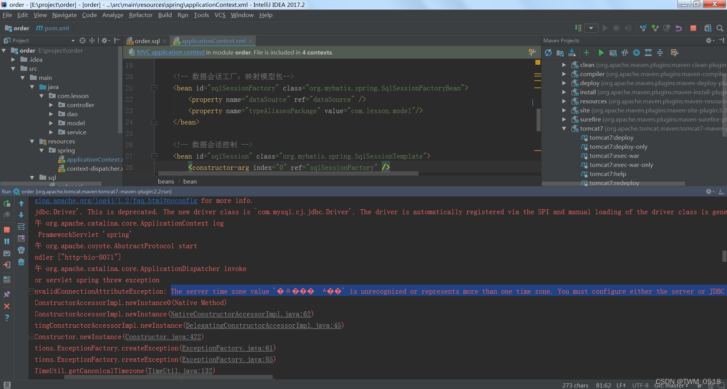727x389 pixels.
Task: Click the editor horizontal scrollbar
Action: 288,174
